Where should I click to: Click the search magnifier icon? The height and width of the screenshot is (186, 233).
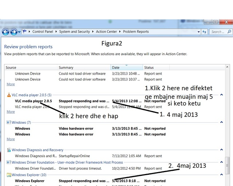229,32
